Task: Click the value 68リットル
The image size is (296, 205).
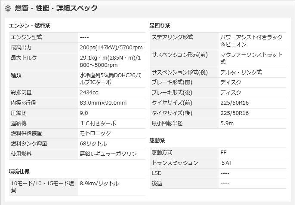Action: pyautogui.click(x=93, y=144)
